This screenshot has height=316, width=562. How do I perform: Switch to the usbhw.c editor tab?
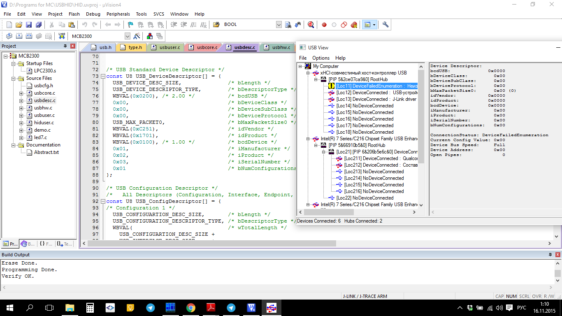coord(277,47)
